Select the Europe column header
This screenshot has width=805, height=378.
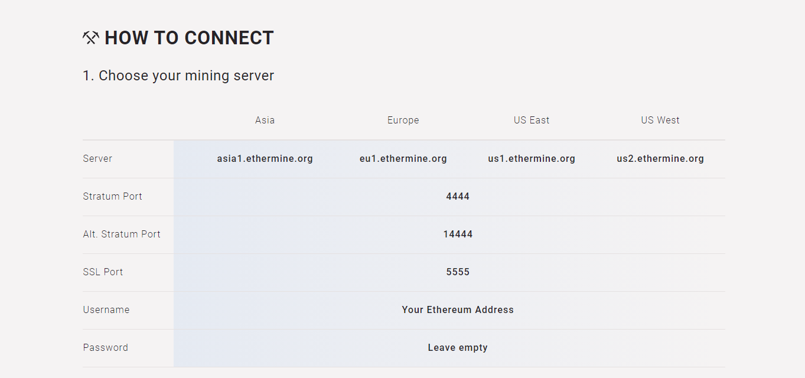pos(403,120)
